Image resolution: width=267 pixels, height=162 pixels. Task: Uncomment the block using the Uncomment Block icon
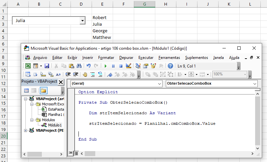coord(100,74)
